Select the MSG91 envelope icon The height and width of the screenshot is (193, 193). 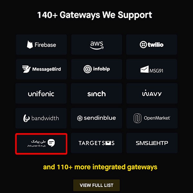[145, 69]
